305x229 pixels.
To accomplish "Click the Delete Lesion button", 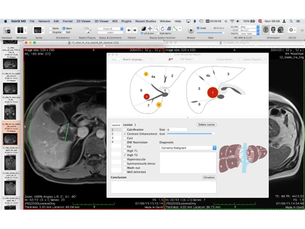I will [x=206, y=125].
